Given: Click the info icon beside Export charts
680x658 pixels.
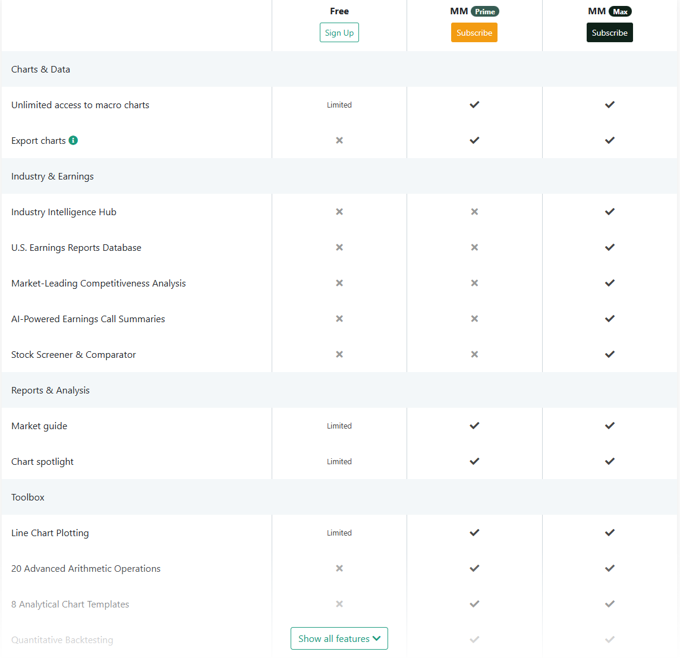Looking at the screenshot, I should (x=73, y=140).
